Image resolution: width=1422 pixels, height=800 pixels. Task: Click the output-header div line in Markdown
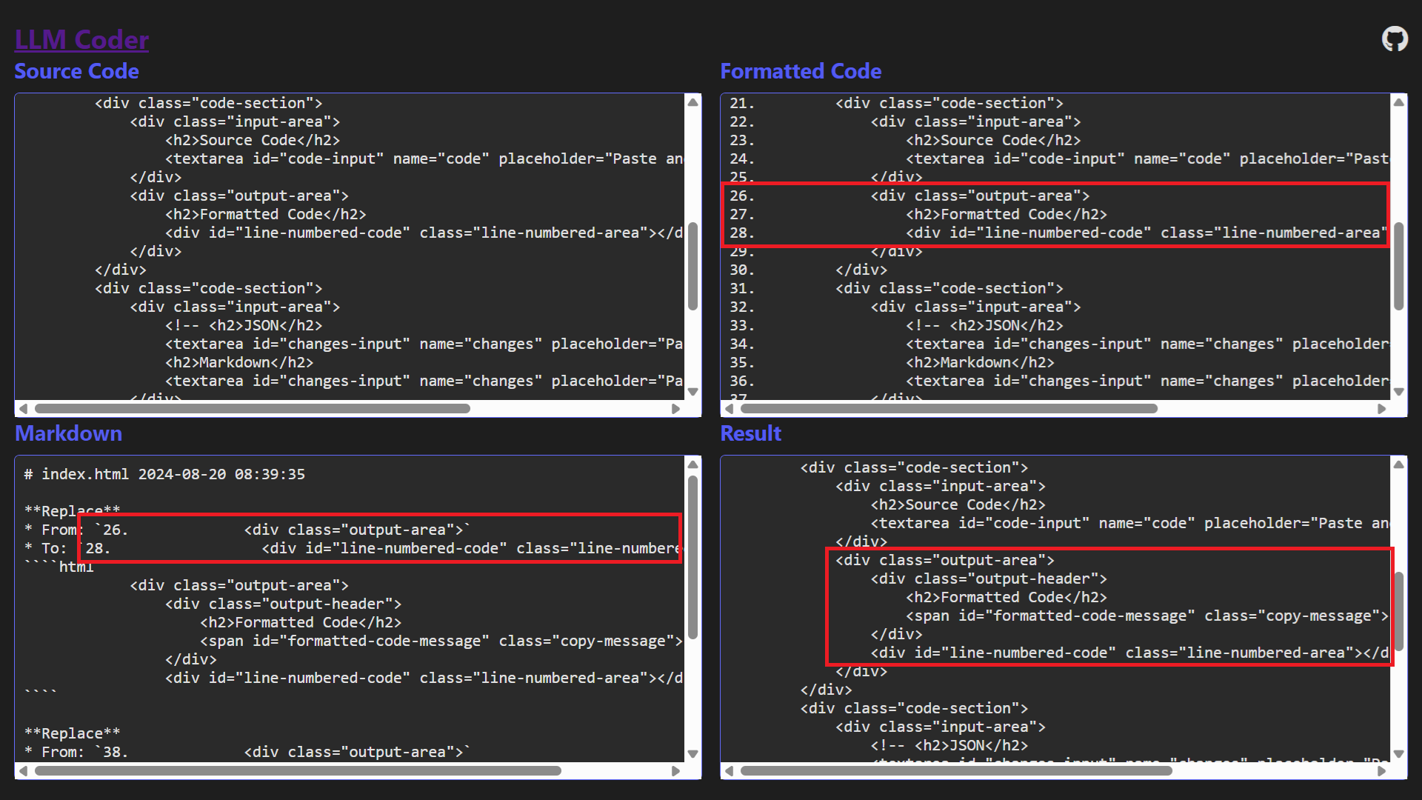[x=283, y=604]
